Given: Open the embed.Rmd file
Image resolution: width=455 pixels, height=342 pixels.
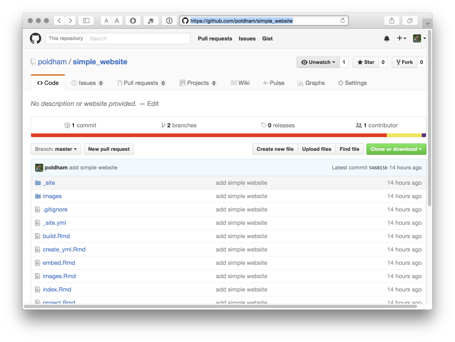Looking at the screenshot, I should pyautogui.click(x=59, y=263).
